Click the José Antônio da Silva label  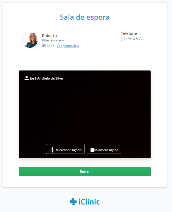(x=46, y=78)
